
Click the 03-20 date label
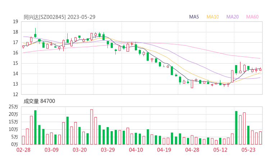(x=80, y=150)
